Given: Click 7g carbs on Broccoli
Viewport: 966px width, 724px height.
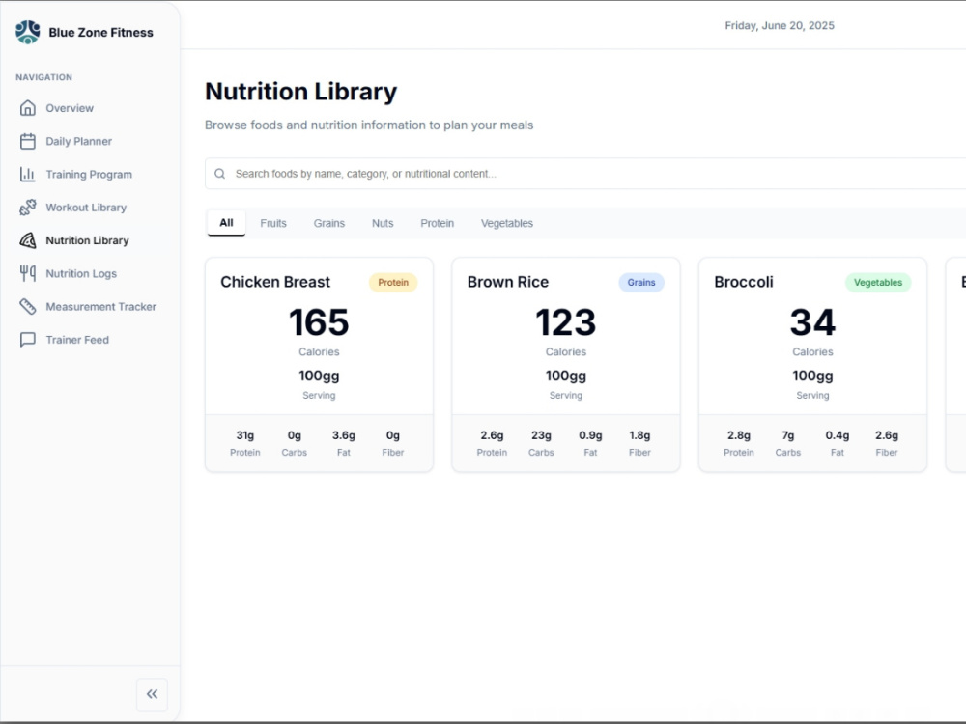Looking at the screenshot, I should coord(788,435).
